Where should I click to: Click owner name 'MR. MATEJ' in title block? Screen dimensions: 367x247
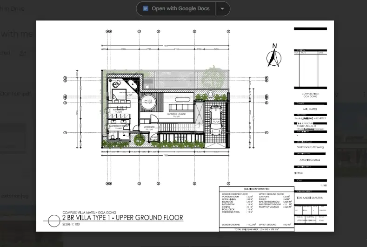pyautogui.click(x=310, y=109)
